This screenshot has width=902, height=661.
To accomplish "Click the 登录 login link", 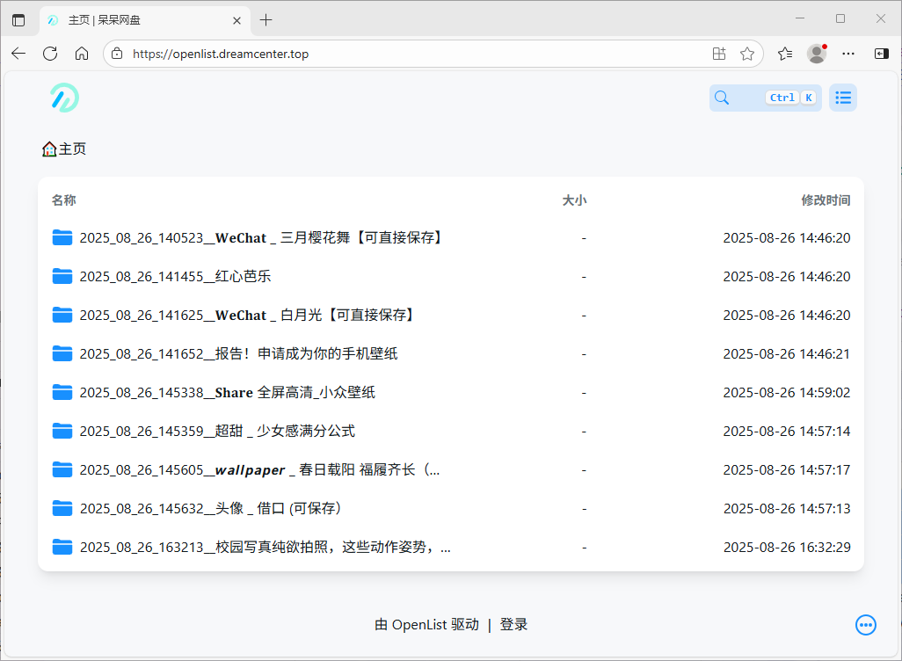I will pos(513,624).
